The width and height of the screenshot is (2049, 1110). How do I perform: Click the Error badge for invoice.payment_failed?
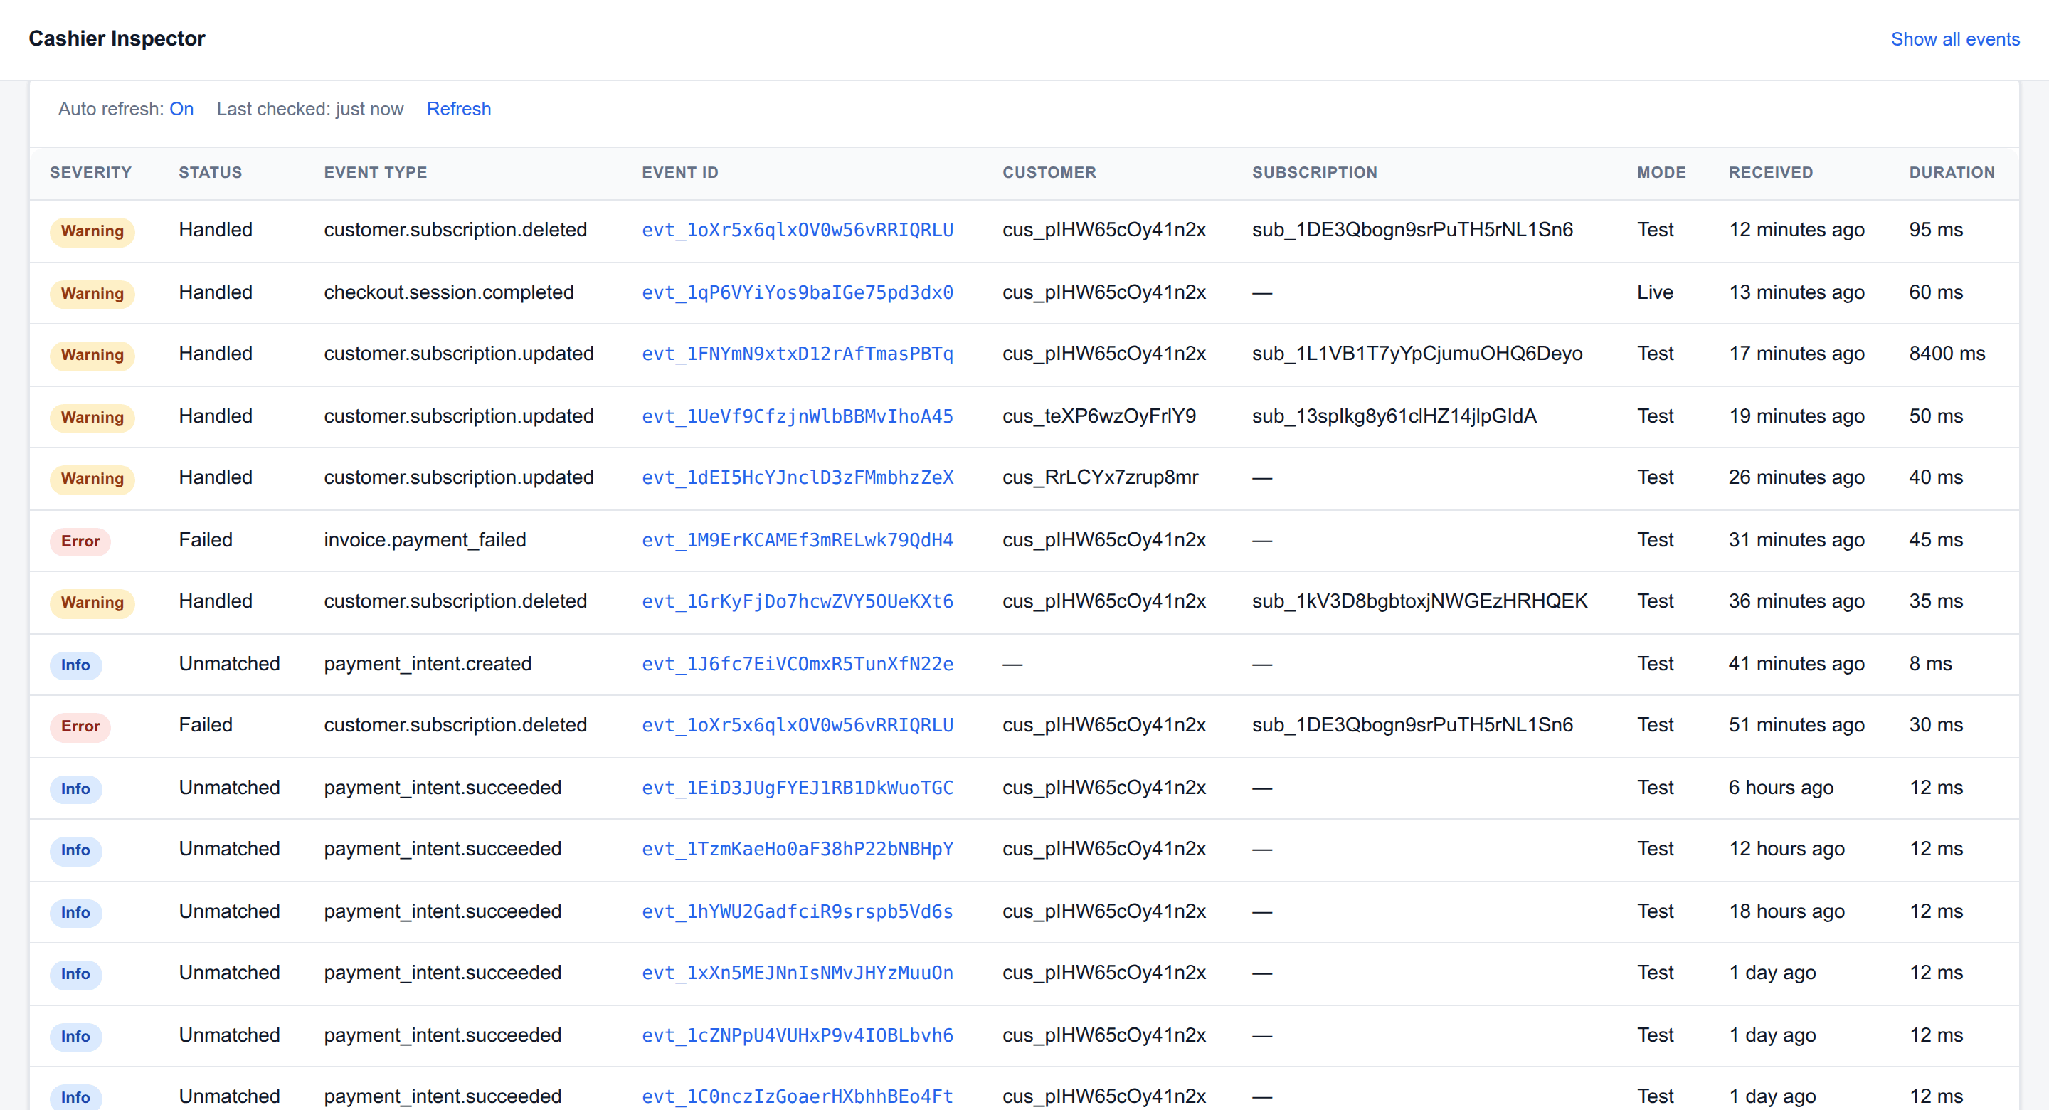click(80, 541)
